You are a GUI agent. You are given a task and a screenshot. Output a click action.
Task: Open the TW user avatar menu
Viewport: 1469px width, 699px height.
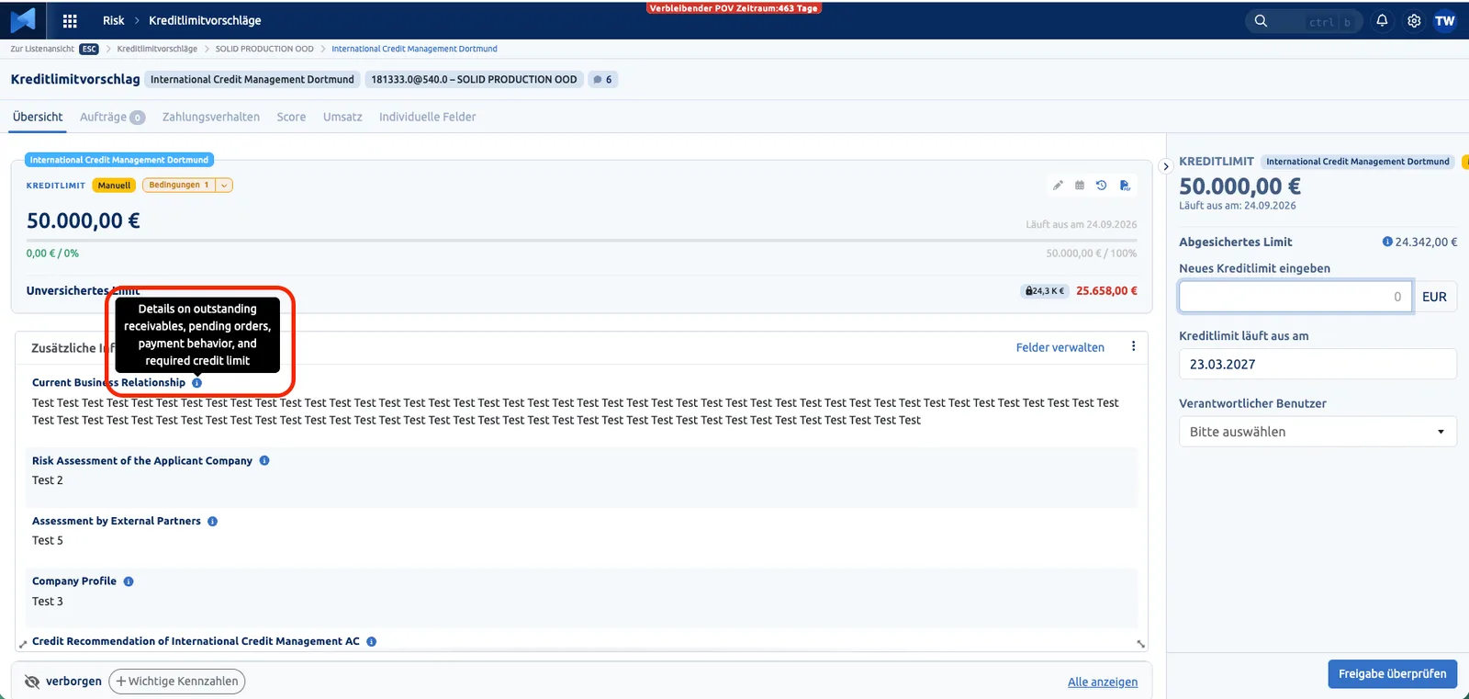click(x=1444, y=20)
